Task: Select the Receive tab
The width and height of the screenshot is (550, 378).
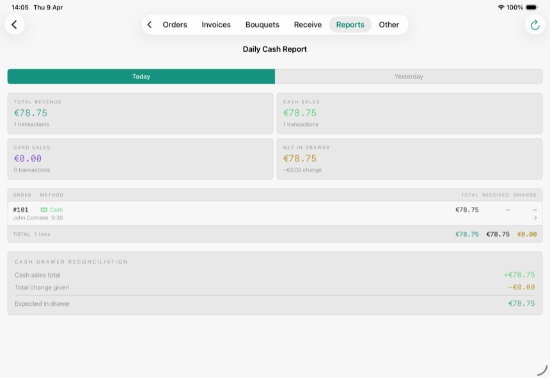Action: (308, 24)
